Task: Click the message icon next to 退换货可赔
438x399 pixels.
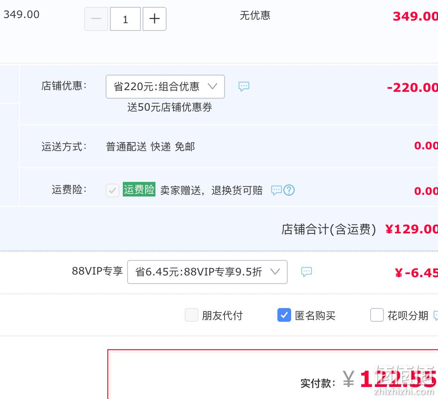Action: tap(277, 190)
